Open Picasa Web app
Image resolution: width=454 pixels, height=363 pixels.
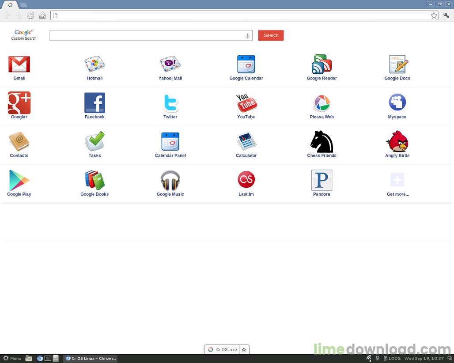(322, 103)
